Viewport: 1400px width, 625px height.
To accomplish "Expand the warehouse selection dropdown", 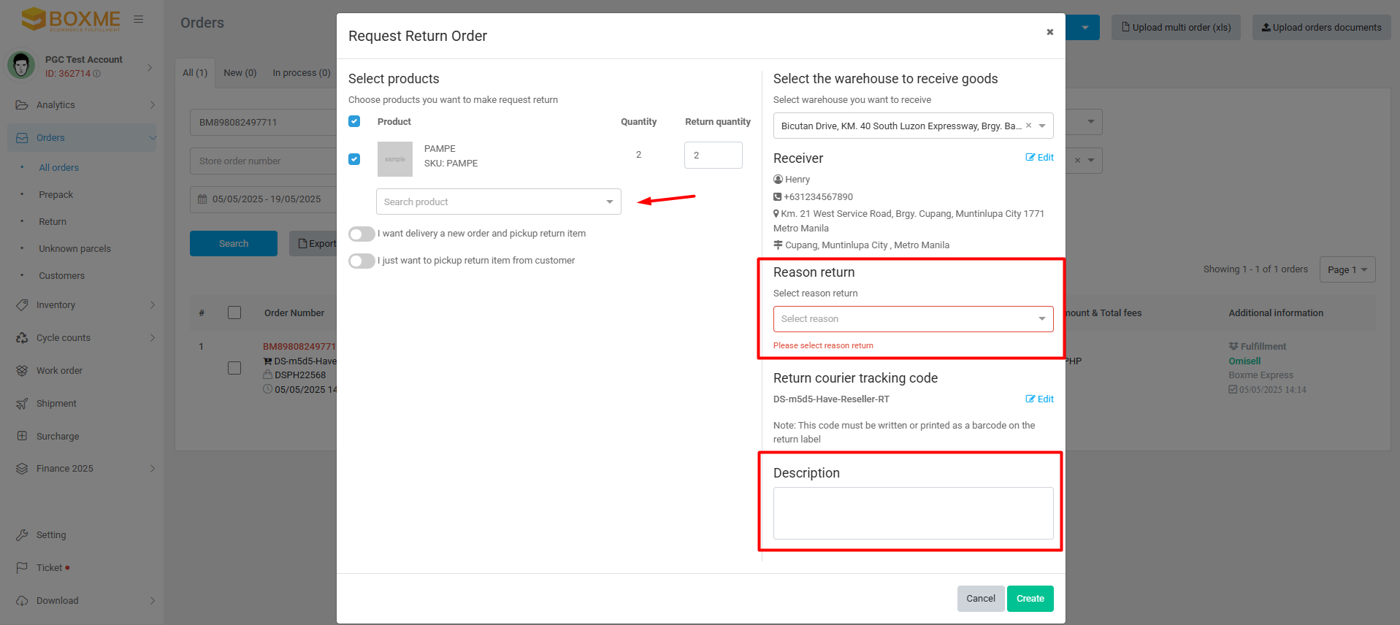I will pos(1042,126).
